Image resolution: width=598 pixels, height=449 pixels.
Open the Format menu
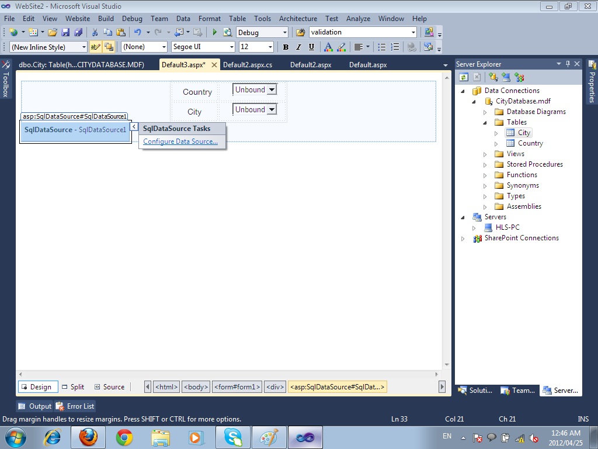click(210, 19)
